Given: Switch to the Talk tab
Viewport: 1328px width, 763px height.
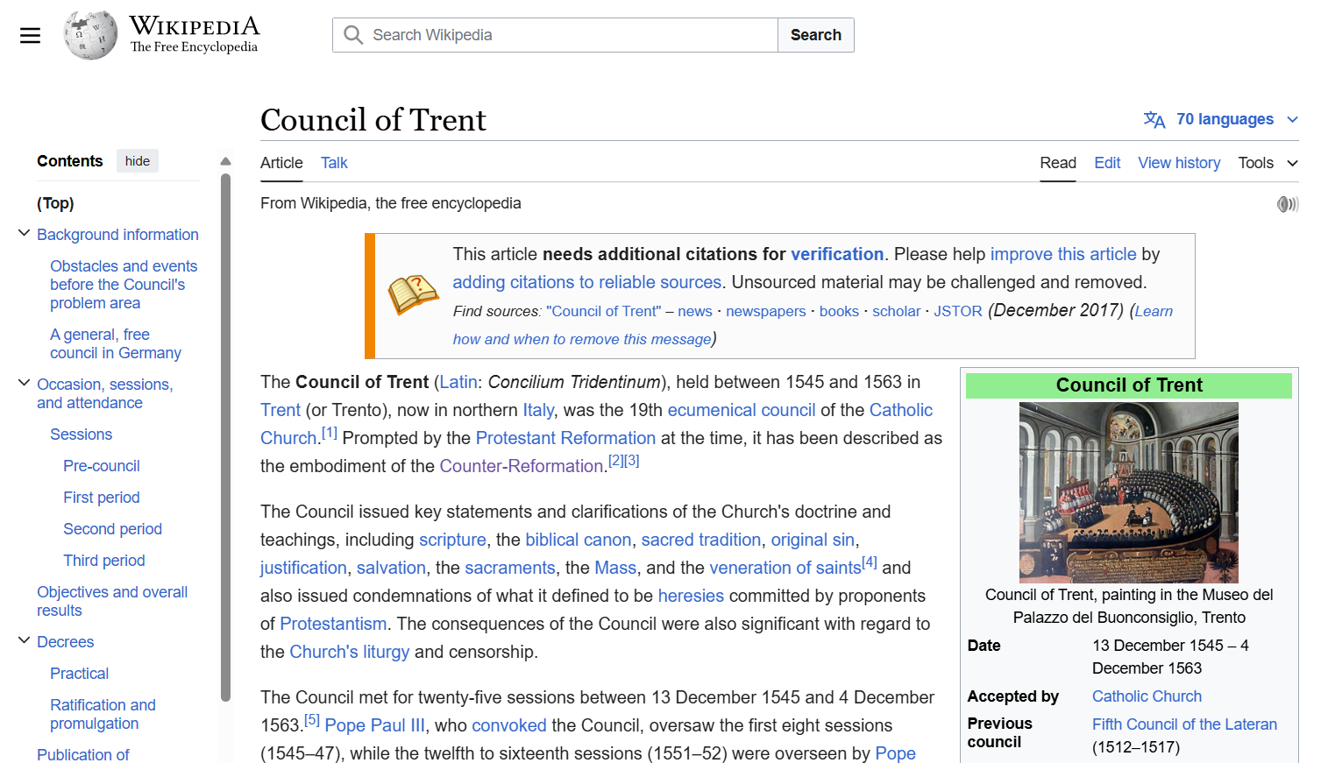Looking at the screenshot, I should tap(334, 163).
